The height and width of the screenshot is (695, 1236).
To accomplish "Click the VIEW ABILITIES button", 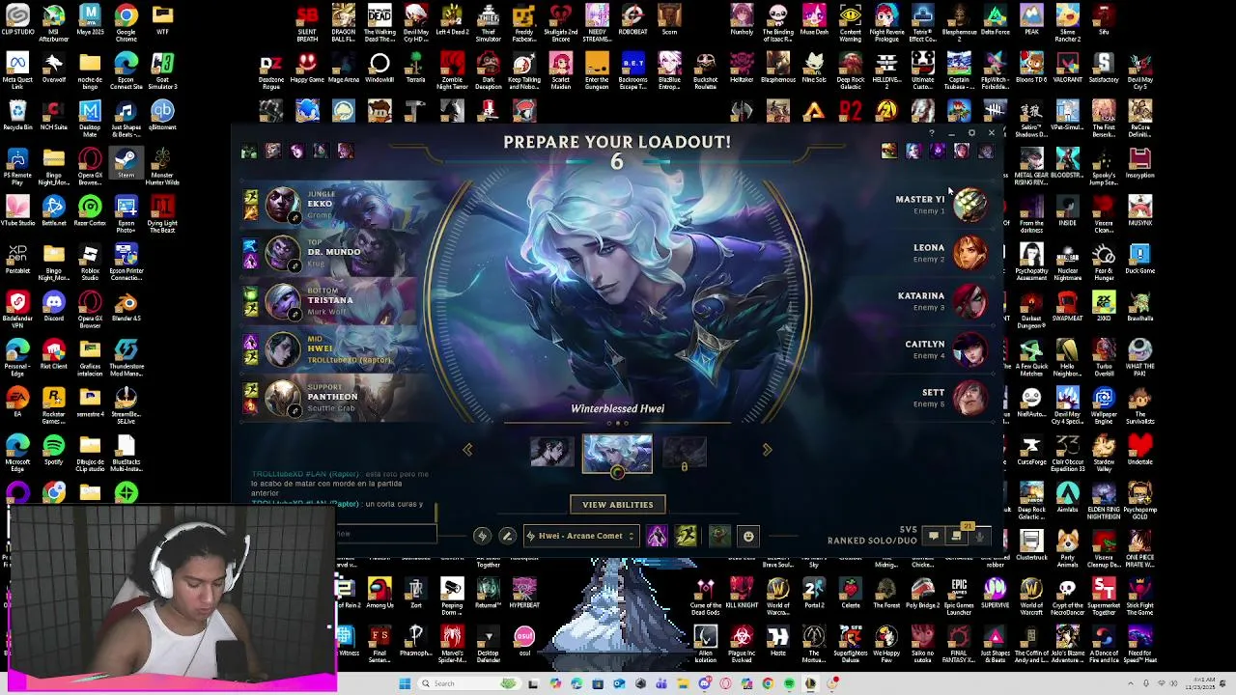I will [617, 505].
